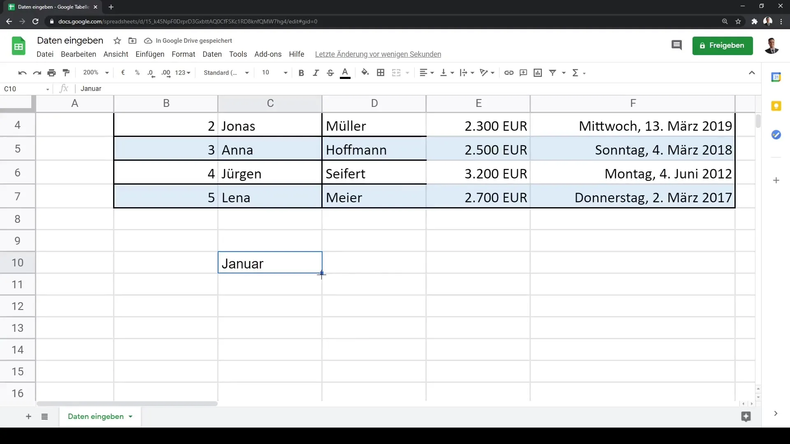Collapse the menus with the up chevron

tap(752, 73)
